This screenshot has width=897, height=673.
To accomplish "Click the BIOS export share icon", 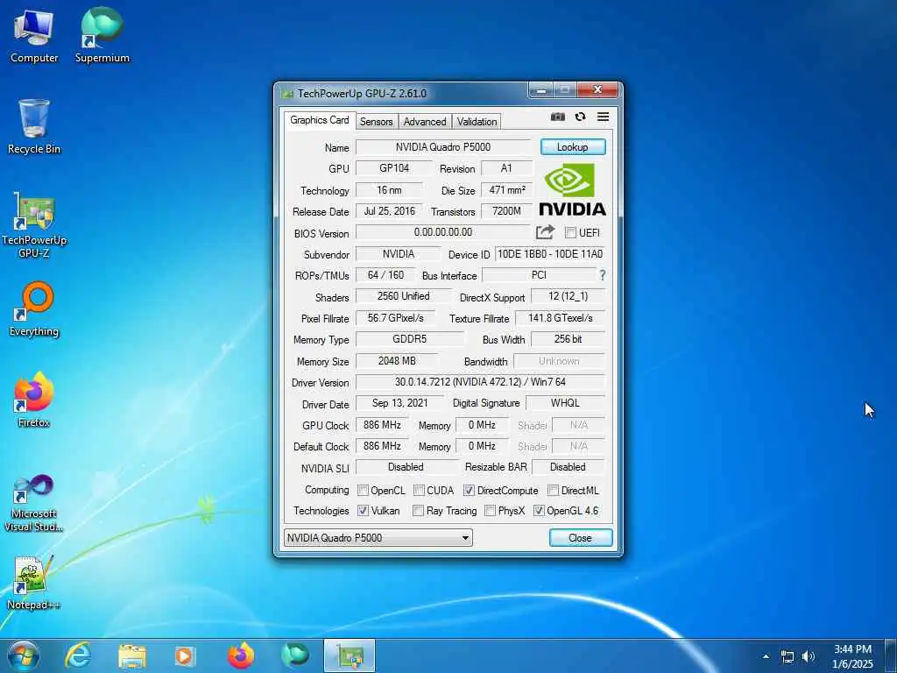I will click(x=545, y=231).
